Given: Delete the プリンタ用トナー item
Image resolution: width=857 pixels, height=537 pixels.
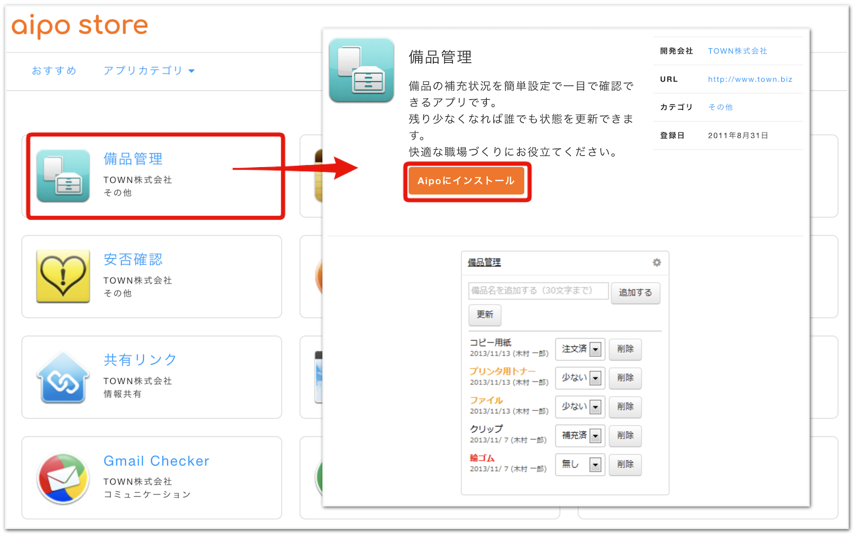Looking at the screenshot, I should pyautogui.click(x=625, y=378).
